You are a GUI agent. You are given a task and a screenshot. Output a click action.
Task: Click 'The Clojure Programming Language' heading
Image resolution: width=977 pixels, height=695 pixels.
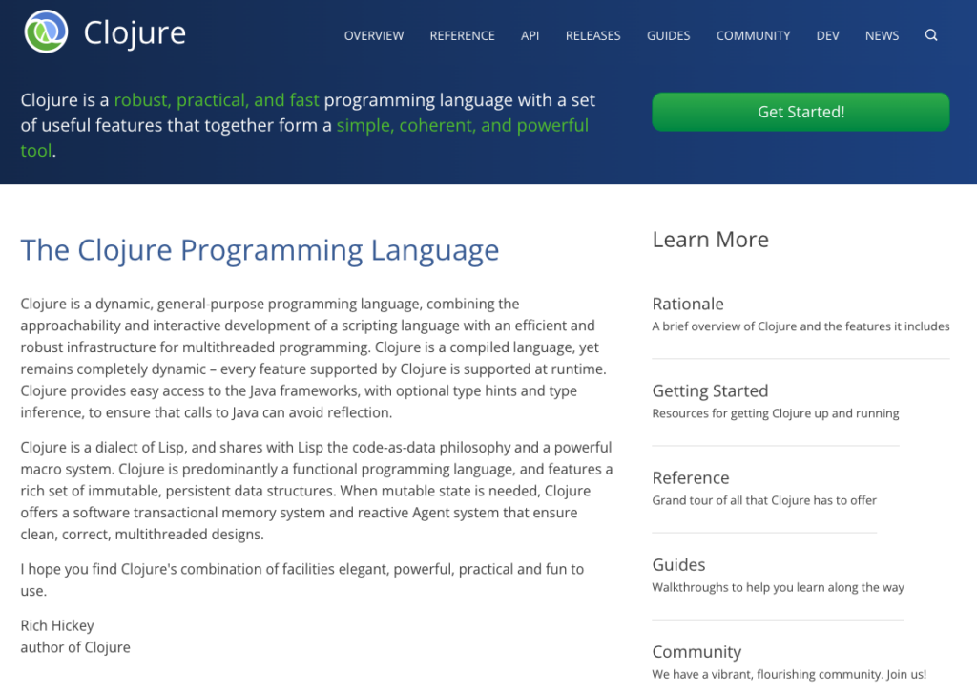pos(260,249)
